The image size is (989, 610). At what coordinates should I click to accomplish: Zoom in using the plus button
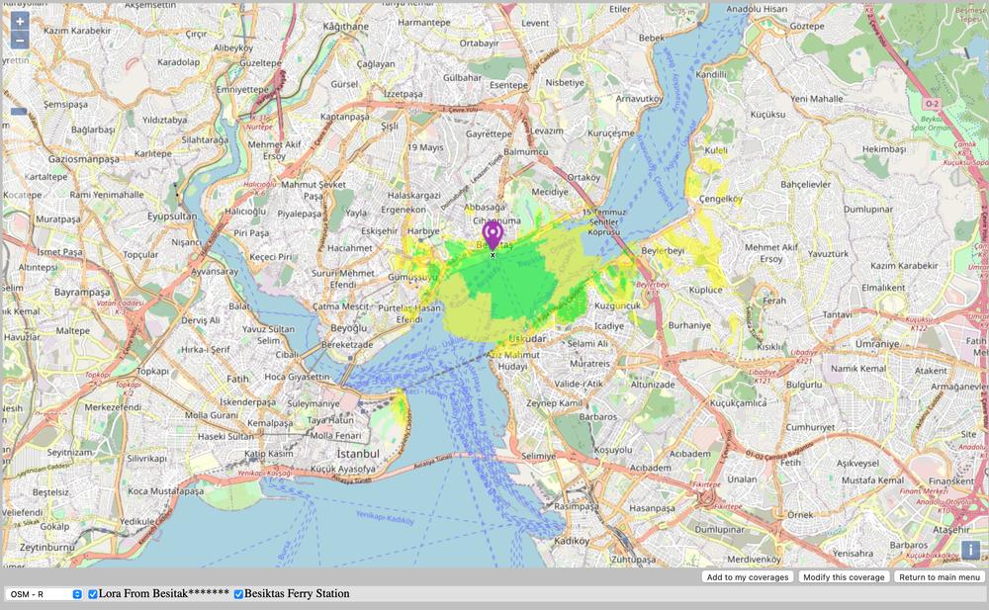click(x=18, y=19)
